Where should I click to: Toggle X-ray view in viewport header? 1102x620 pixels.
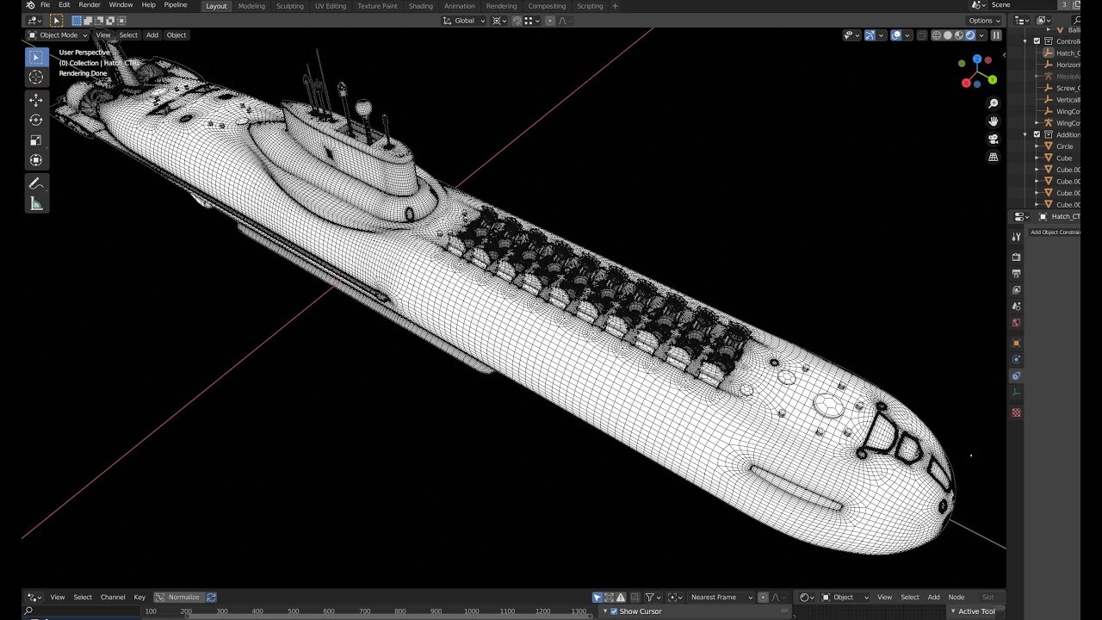(922, 35)
